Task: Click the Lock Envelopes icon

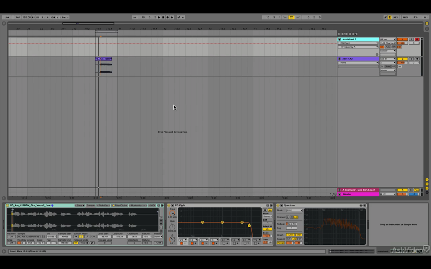Action: click(355, 34)
